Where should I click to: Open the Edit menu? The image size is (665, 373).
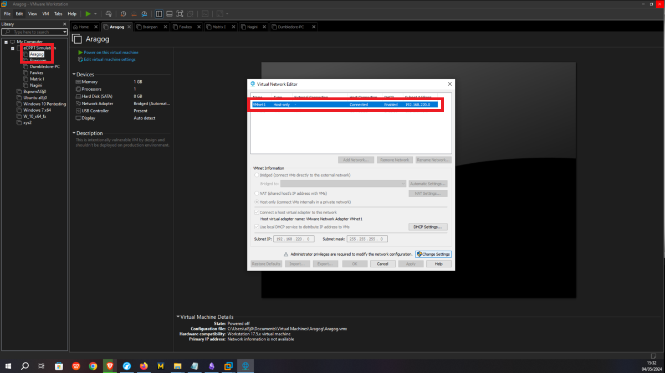(x=19, y=14)
